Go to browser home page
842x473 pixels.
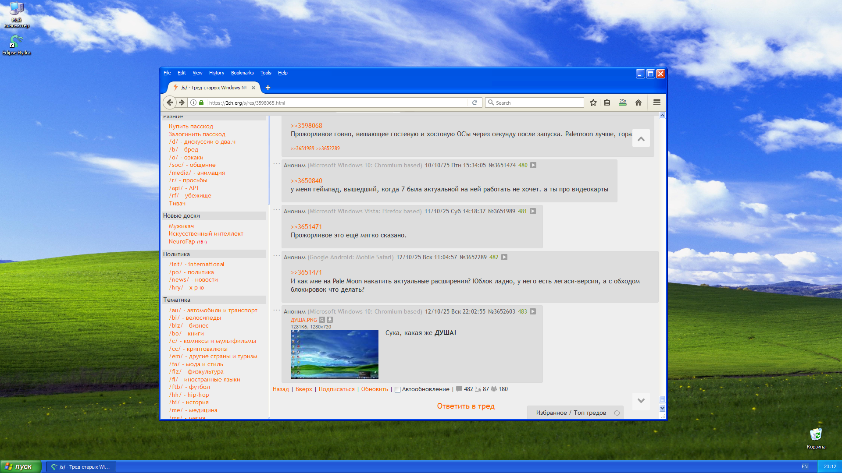[639, 102]
